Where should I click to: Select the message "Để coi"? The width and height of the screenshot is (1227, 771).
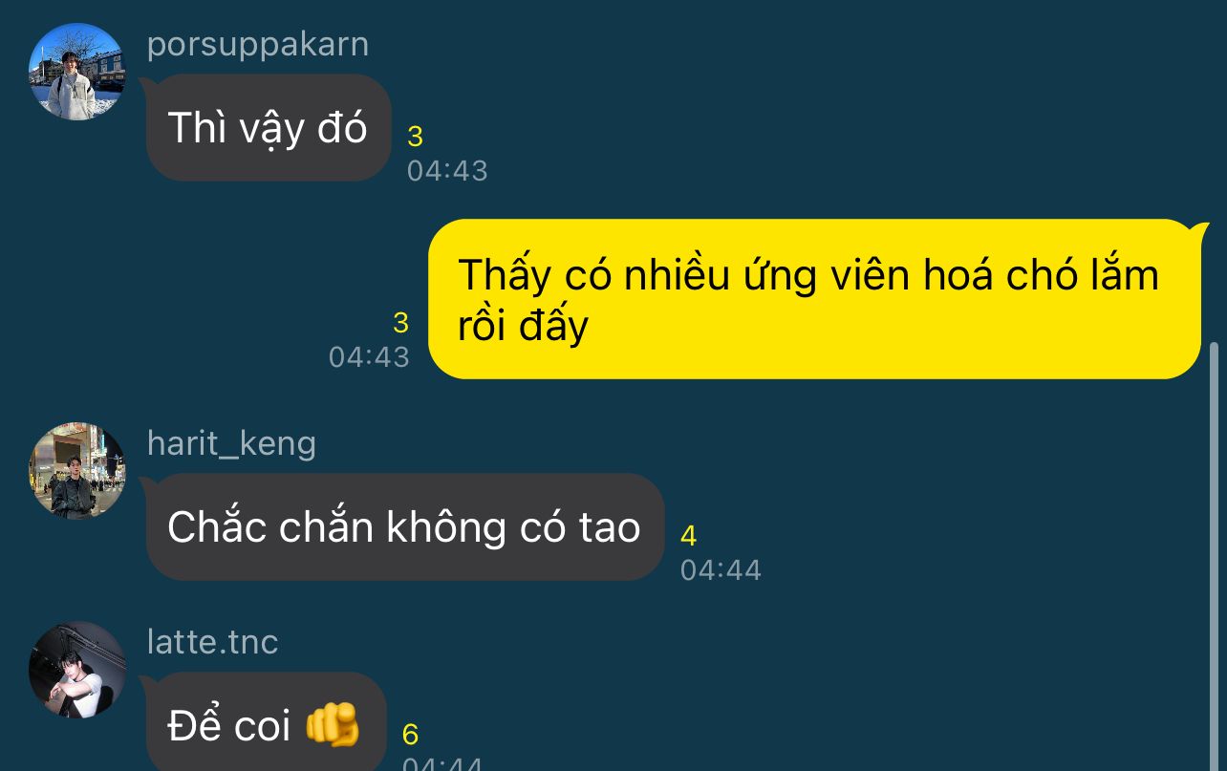pyautogui.click(x=267, y=724)
